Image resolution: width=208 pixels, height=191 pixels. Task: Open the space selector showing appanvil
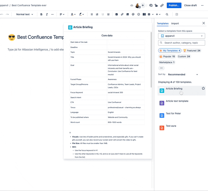(181, 36)
